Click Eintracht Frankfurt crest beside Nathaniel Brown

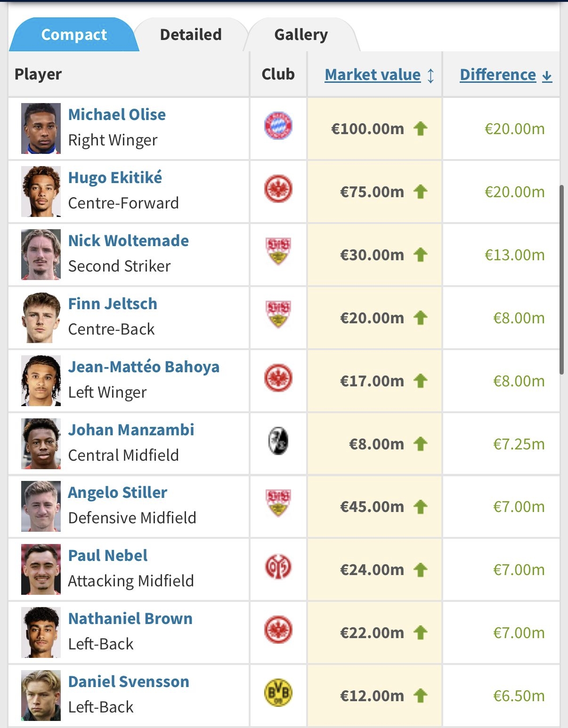[278, 630]
